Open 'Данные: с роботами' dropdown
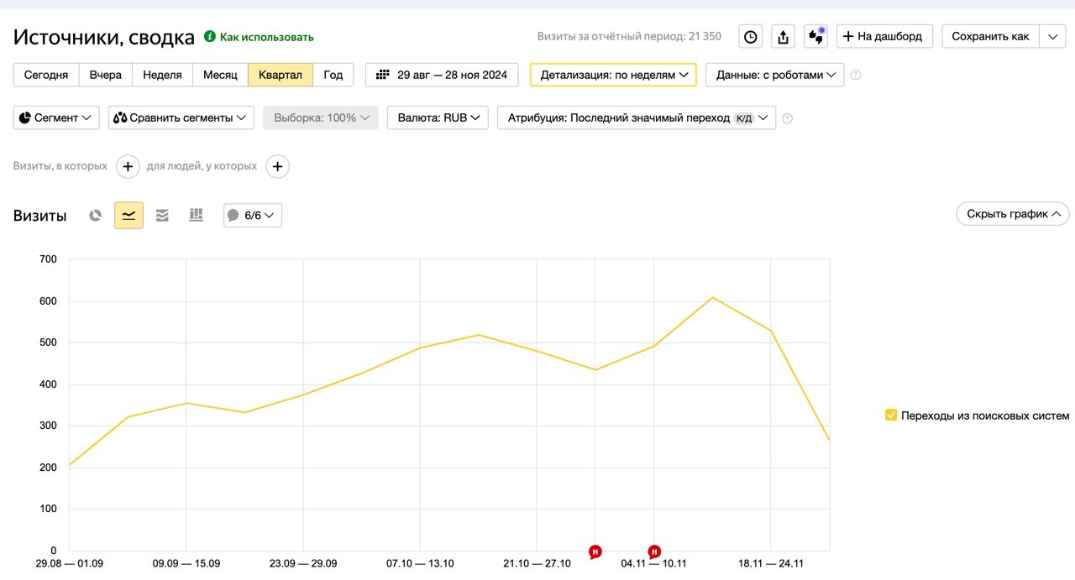Screen dimensions: 1075x580 pyautogui.click(x=775, y=75)
